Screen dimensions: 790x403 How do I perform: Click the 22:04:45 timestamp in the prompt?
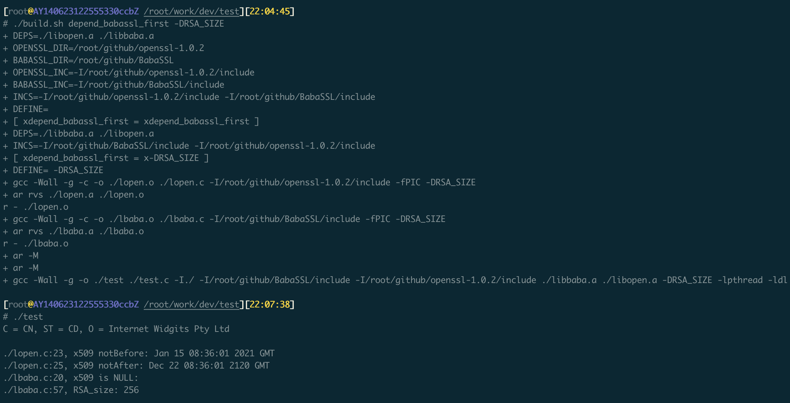[x=270, y=11]
